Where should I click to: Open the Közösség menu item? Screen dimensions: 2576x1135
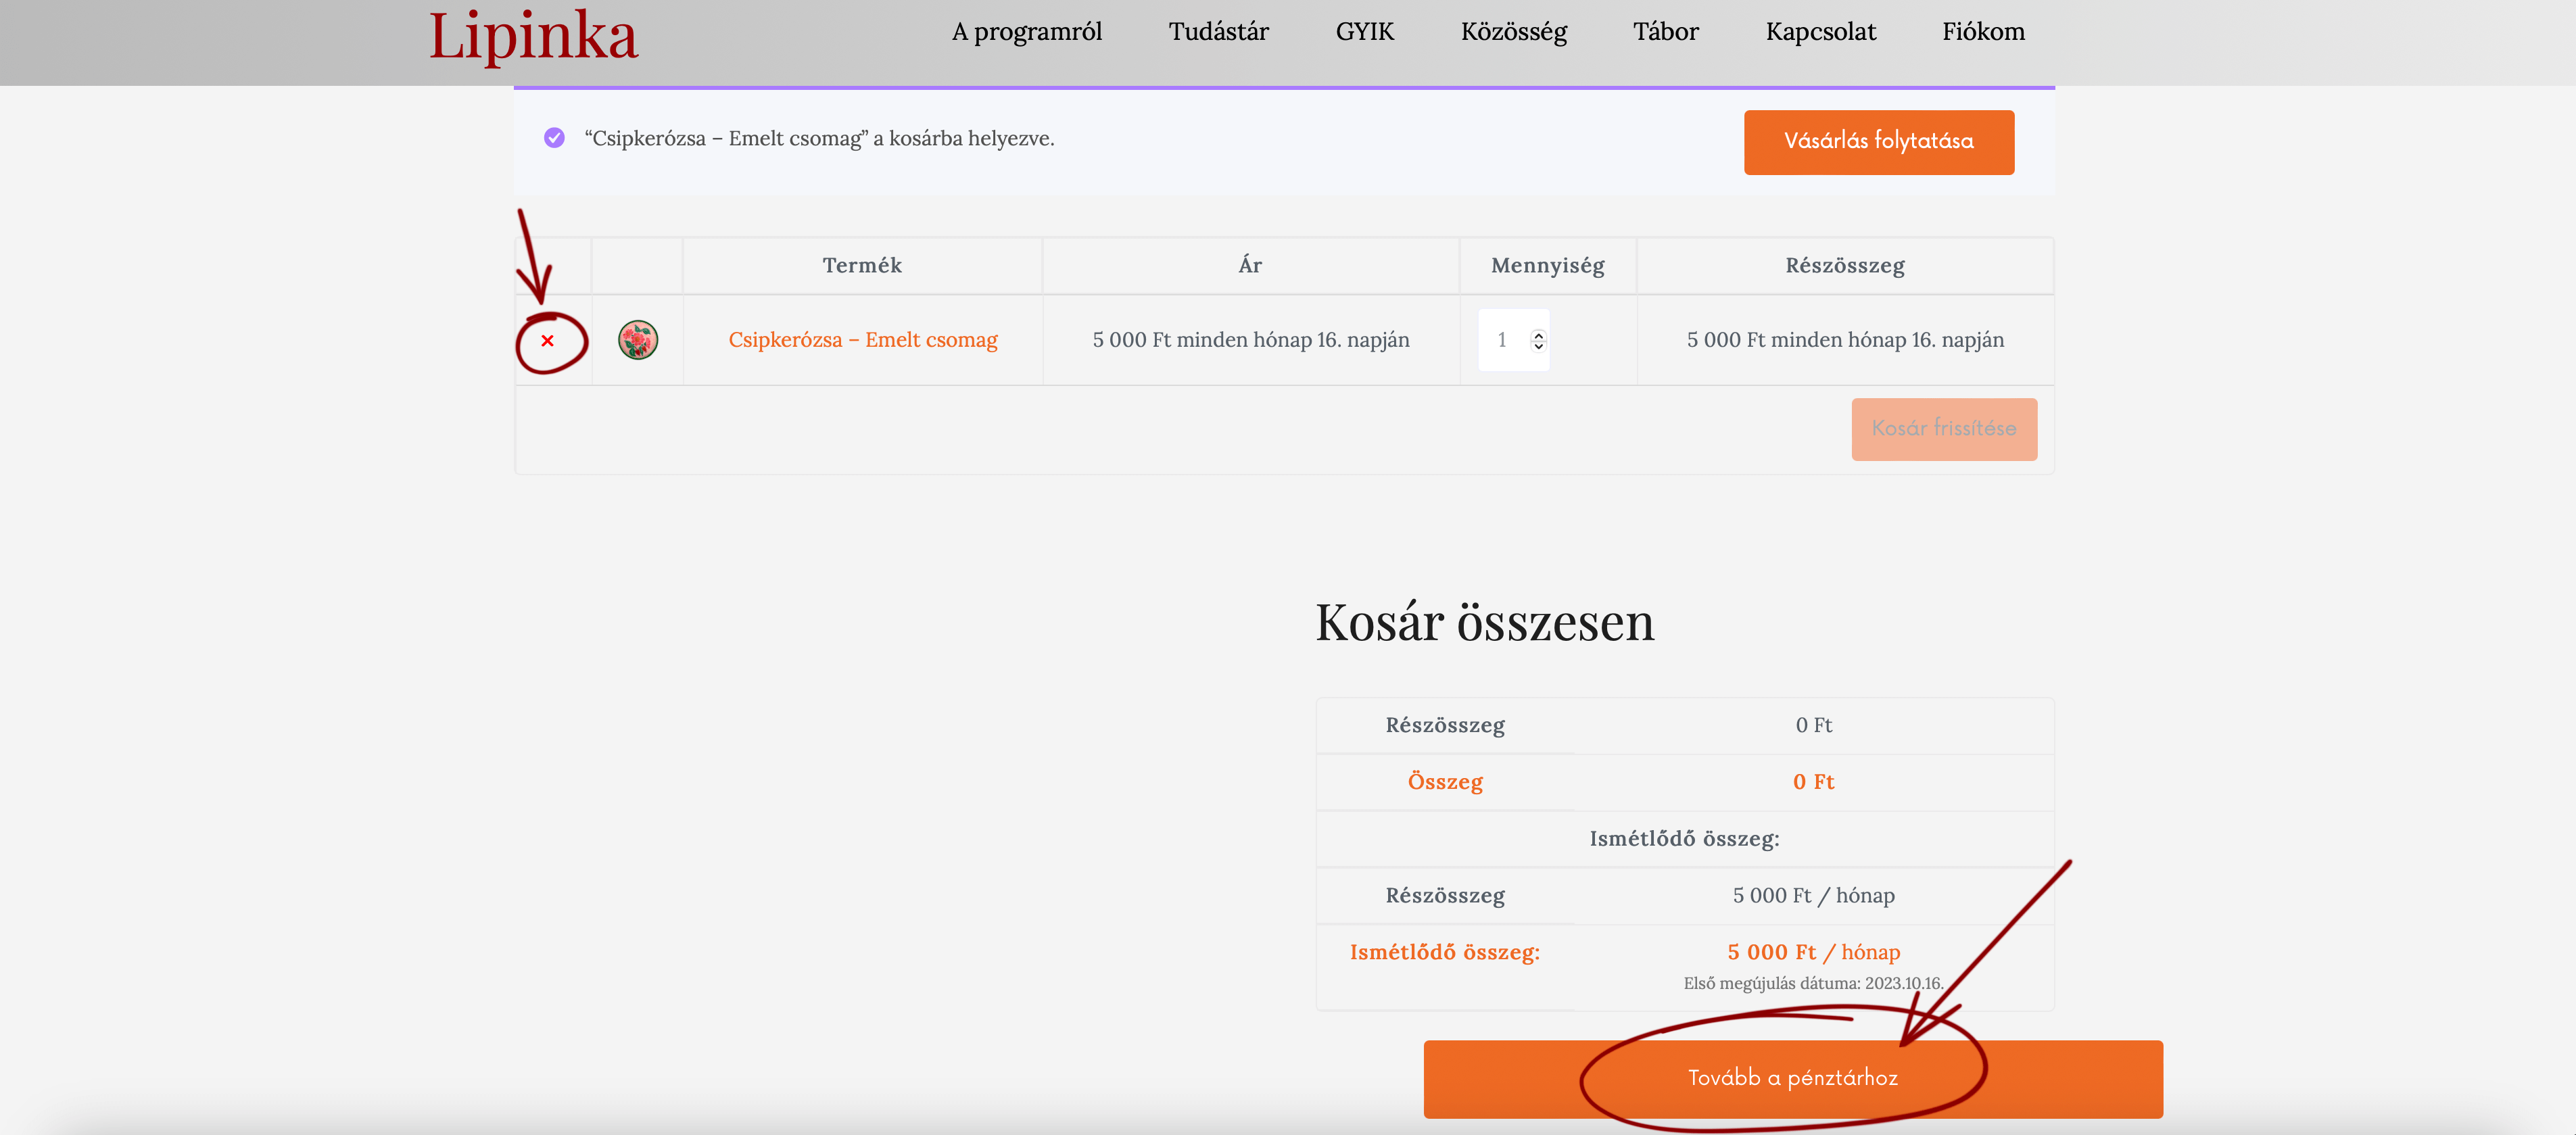click(x=1513, y=32)
